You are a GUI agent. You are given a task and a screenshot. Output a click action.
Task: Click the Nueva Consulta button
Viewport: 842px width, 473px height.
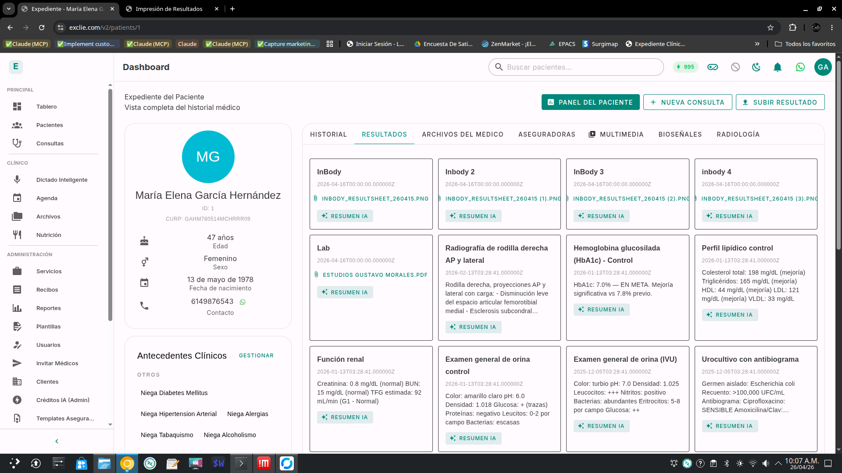(x=687, y=102)
